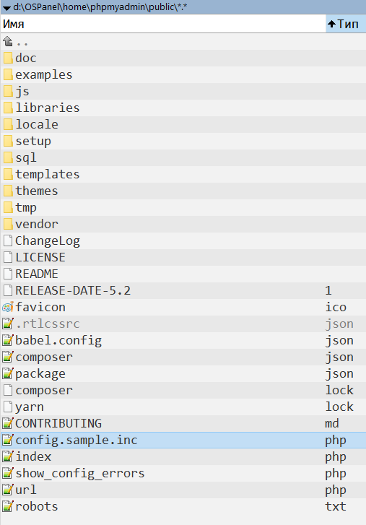Click the composer json file icon
Image resolution: width=366 pixels, height=525 pixels.
coord(8,357)
